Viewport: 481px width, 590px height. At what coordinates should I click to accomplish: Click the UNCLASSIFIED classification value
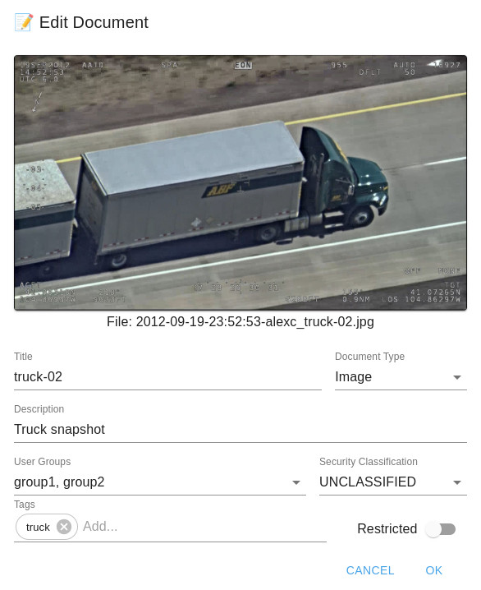368,482
